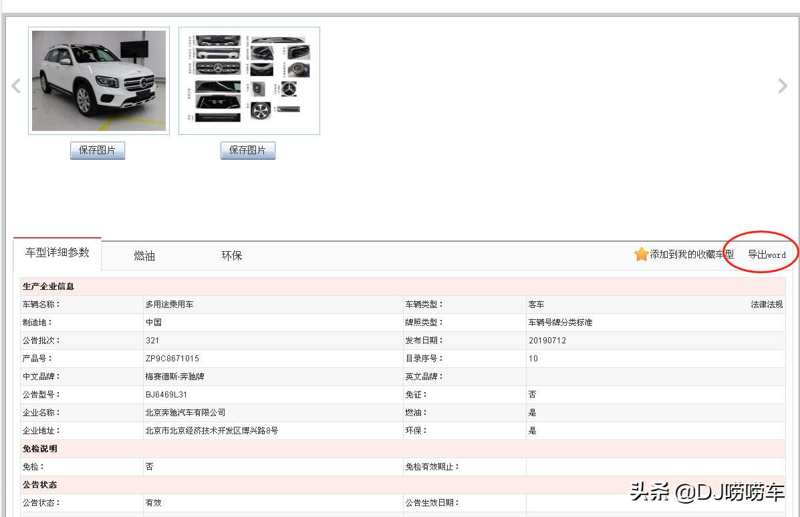Select vehicle name value 多用途乘用车
This screenshot has width=800, height=517.
[x=169, y=305]
